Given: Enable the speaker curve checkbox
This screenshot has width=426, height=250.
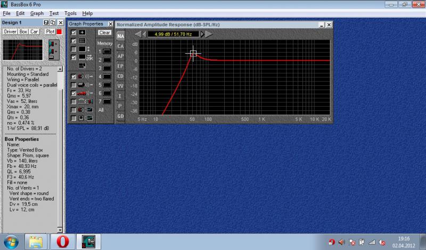Looking at the screenshot, I should click(x=73, y=110).
